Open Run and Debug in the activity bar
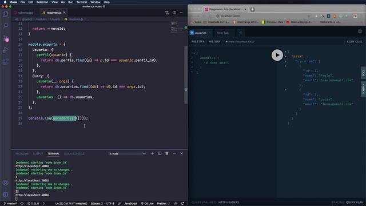Image resolution: width=366 pixels, height=206 pixels. click(5, 50)
